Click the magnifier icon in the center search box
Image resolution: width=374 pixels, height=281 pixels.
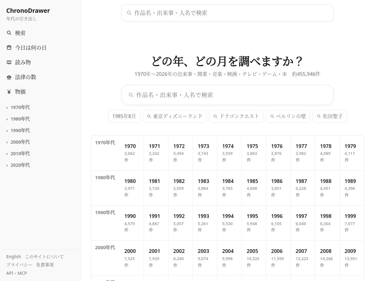pyautogui.click(x=131, y=95)
